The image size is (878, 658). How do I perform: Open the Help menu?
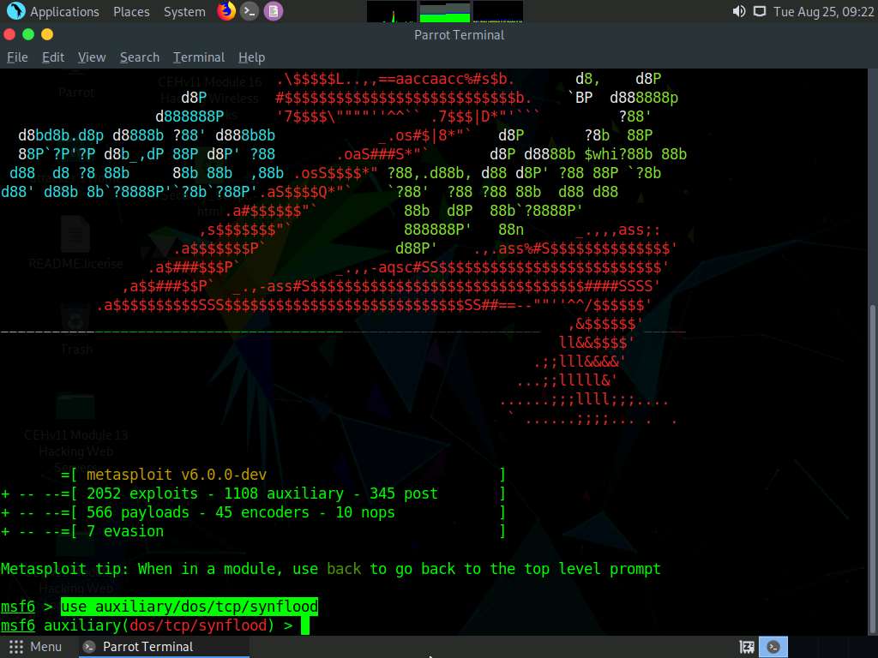(x=251, y=57)
